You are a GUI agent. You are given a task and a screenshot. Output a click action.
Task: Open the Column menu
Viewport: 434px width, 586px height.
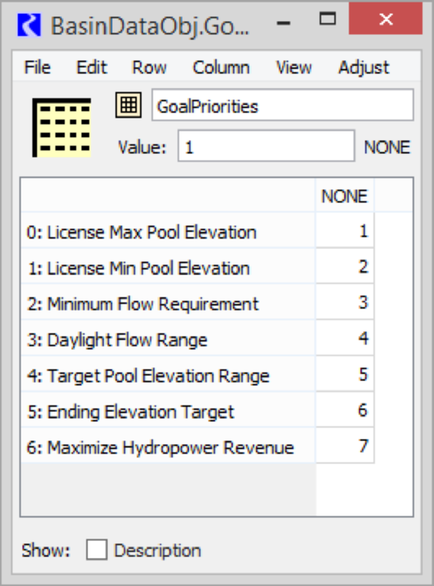click(x=221, y=67)
